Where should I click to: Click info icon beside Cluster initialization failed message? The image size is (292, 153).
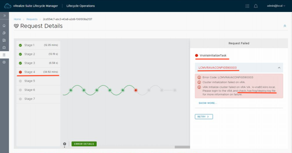click(199, 82)
